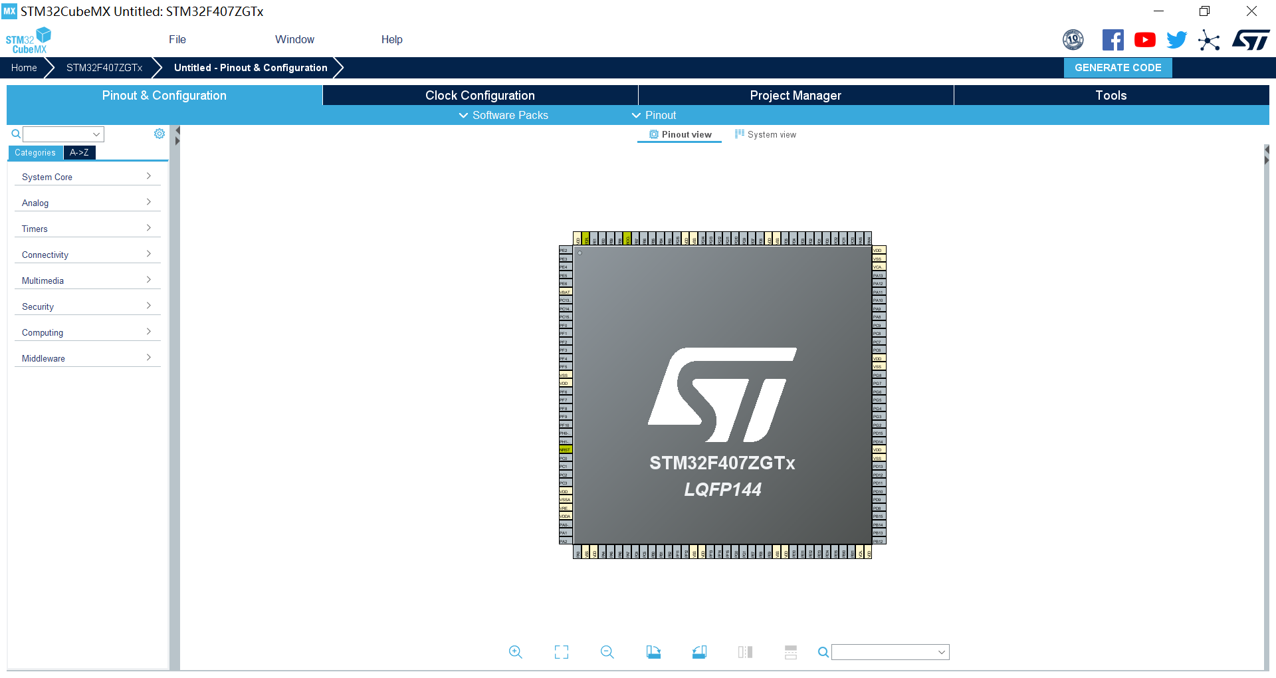Expand the Connectivity category

87,255
